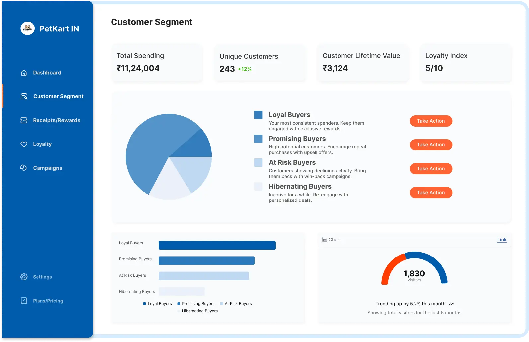Select the Promising Buyers legend color swatch

coord(258,139)
